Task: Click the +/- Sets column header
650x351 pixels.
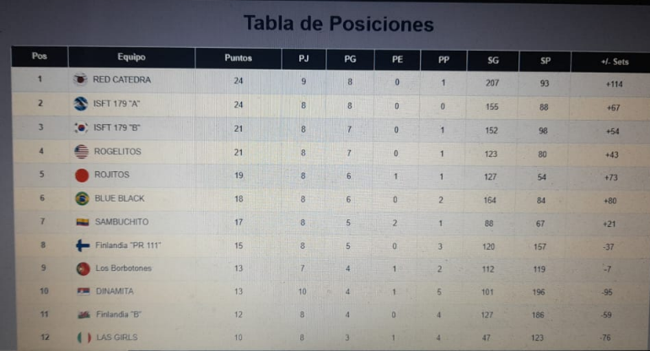Action: [x=615, y=62]
